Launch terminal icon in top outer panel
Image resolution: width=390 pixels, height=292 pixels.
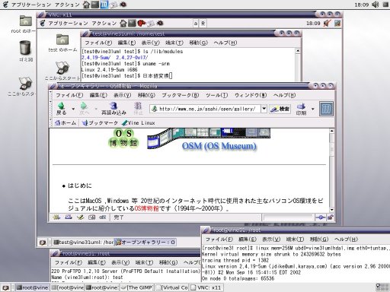pyautogui.click(x=94, y=5)
